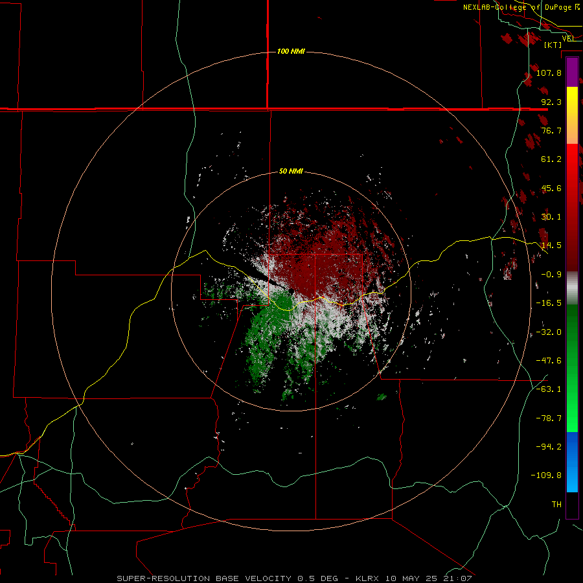Select the 76.7 value on velocity scale
583x583 pixels.
(x=551, y=130)
